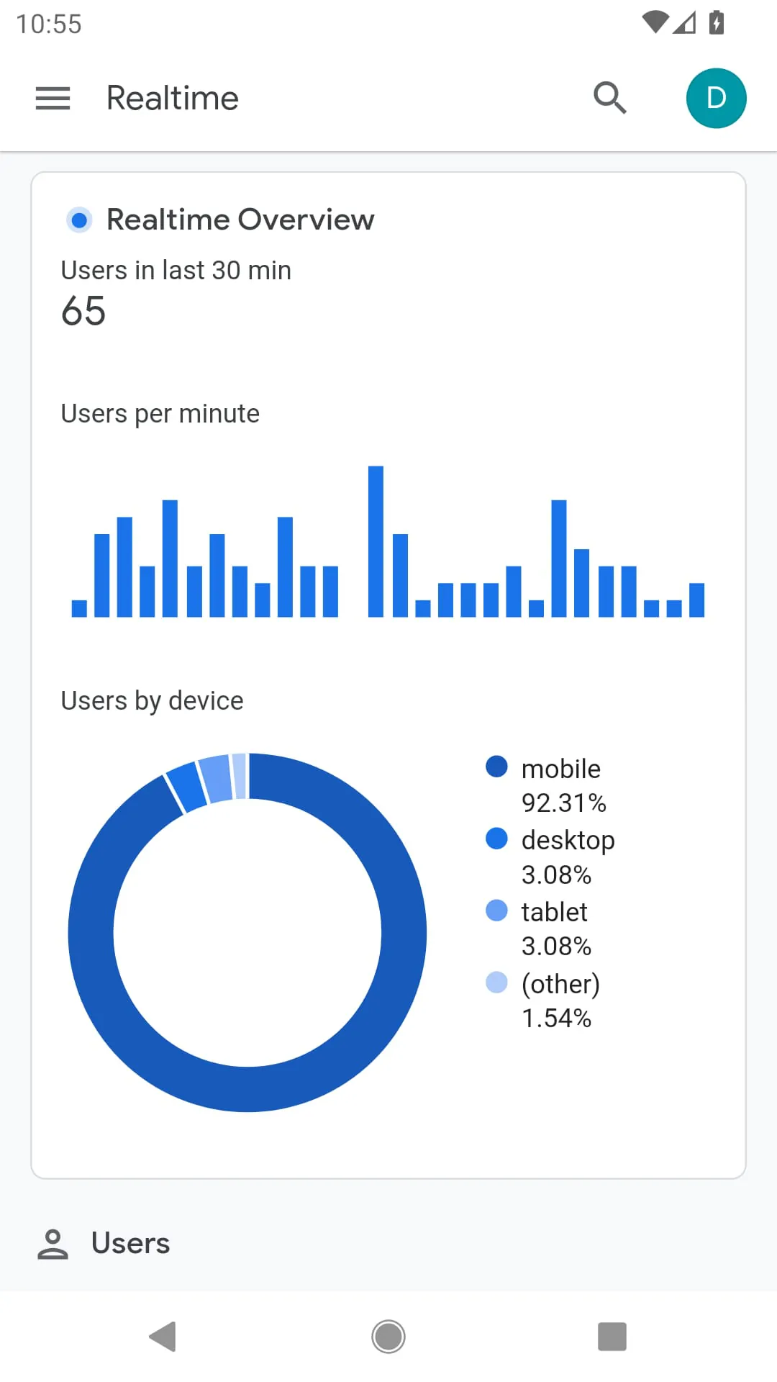Screen dimensions: 777x1382
Task: Tap the mobile legend dot in Users by device
Action: tap(496, 766)
